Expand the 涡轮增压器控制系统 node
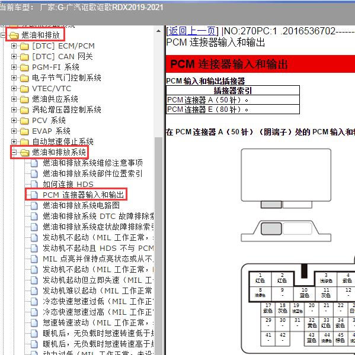 click(14, 110)
